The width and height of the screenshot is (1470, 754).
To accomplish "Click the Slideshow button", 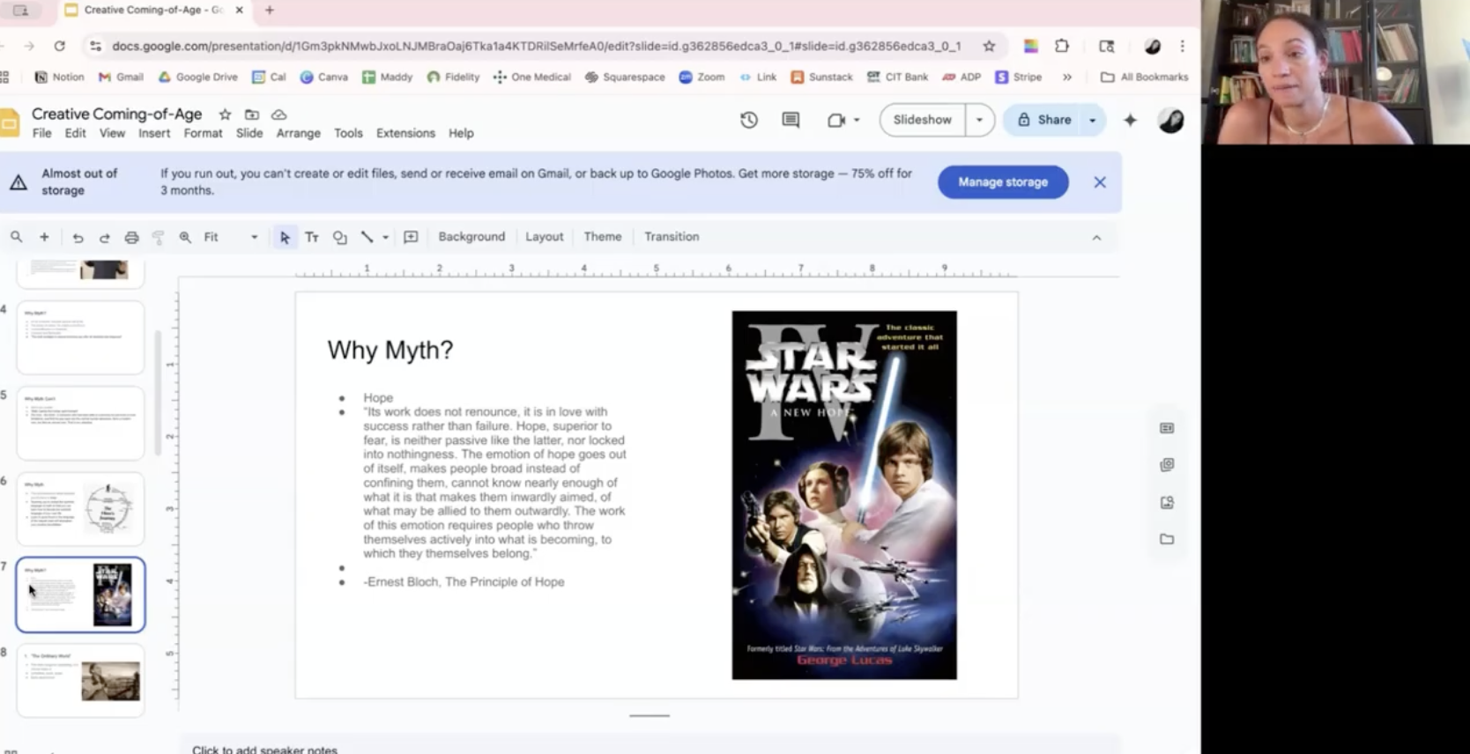I will [x=922, y=120].
